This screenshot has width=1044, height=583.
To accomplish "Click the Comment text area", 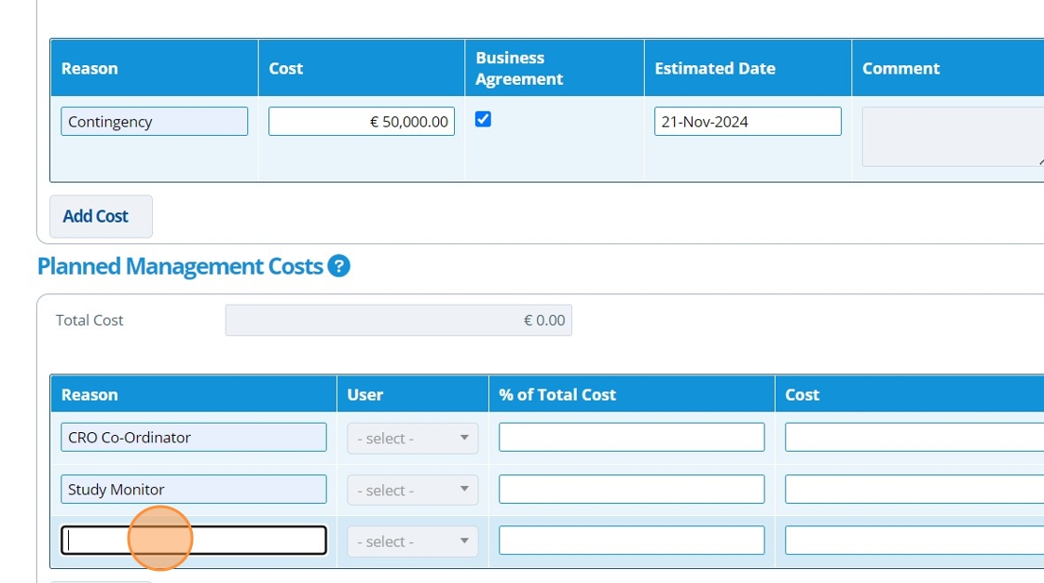I will (951, 137).
